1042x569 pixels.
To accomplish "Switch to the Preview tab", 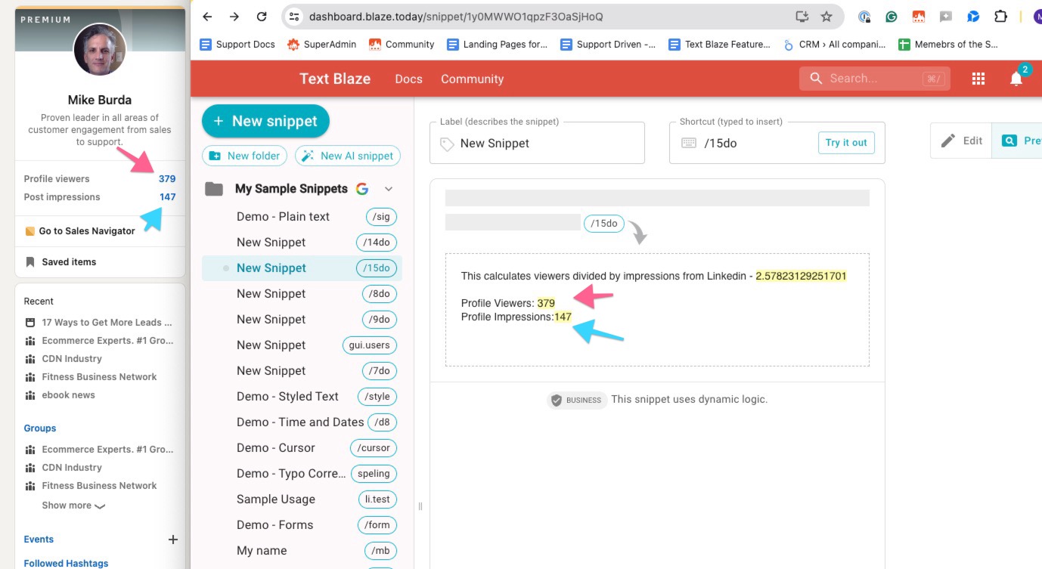I will tap(1017, 141).
